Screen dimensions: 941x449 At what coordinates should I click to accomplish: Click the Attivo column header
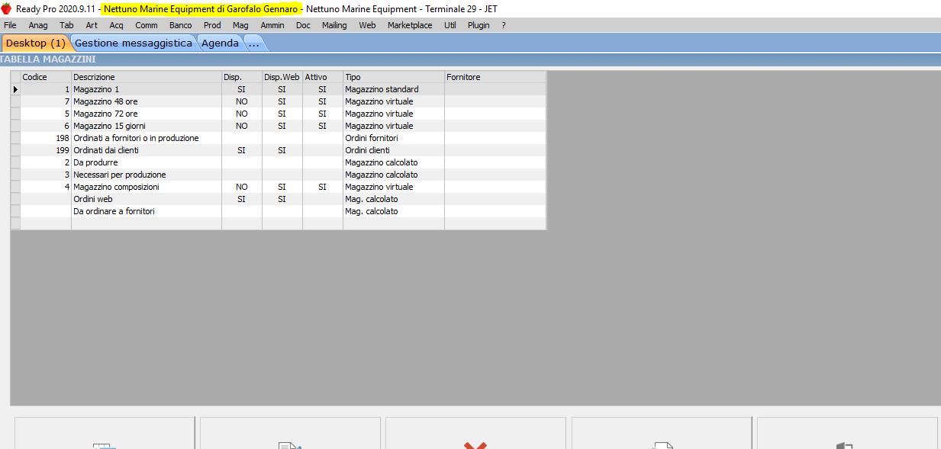tap(323, 77)
